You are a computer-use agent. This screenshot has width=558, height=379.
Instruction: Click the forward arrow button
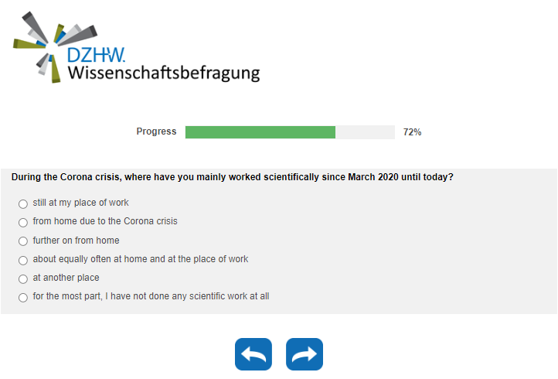(305, 354)
